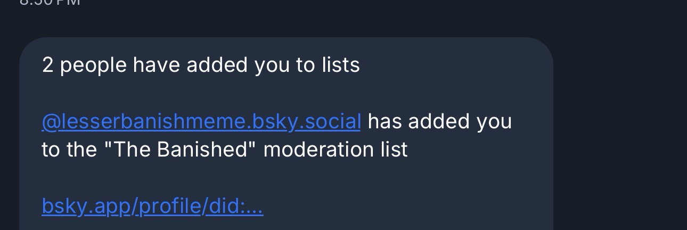Click the word "people" in the headline
Image resolution: width=687 pixels, height=230 pixels.
pyautogui.click(x=93, y=65)
